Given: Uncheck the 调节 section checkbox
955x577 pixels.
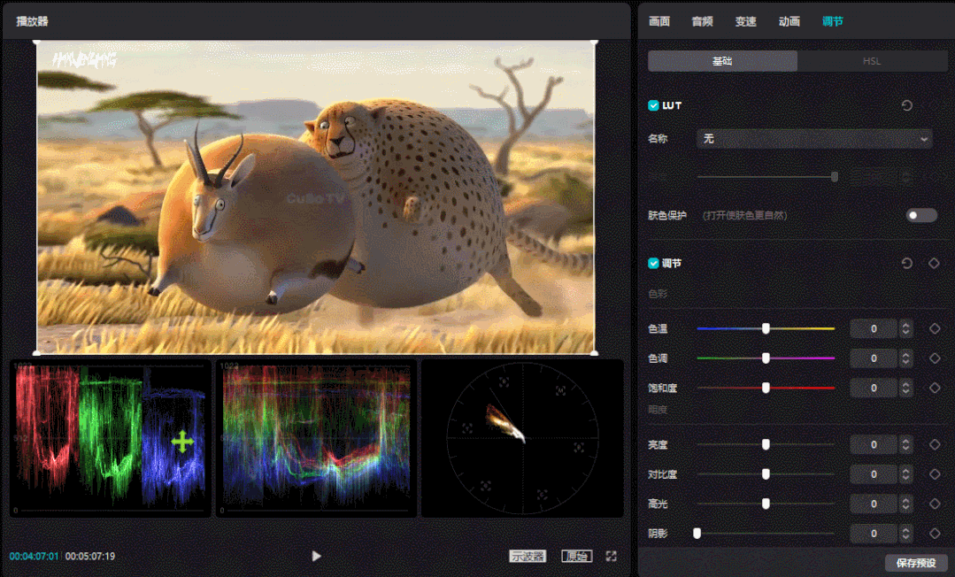Looking at the screenshot, I should tap(653, 263).
